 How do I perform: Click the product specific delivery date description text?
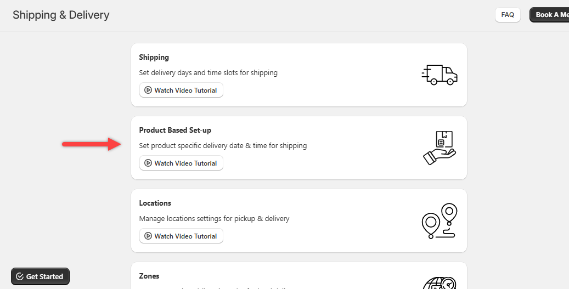223,146
